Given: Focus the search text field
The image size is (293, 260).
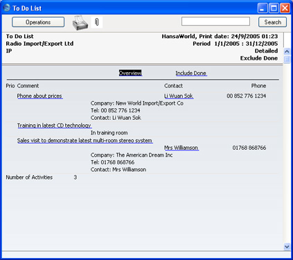Looking at the screenshot, I should (x=215, y=21).
